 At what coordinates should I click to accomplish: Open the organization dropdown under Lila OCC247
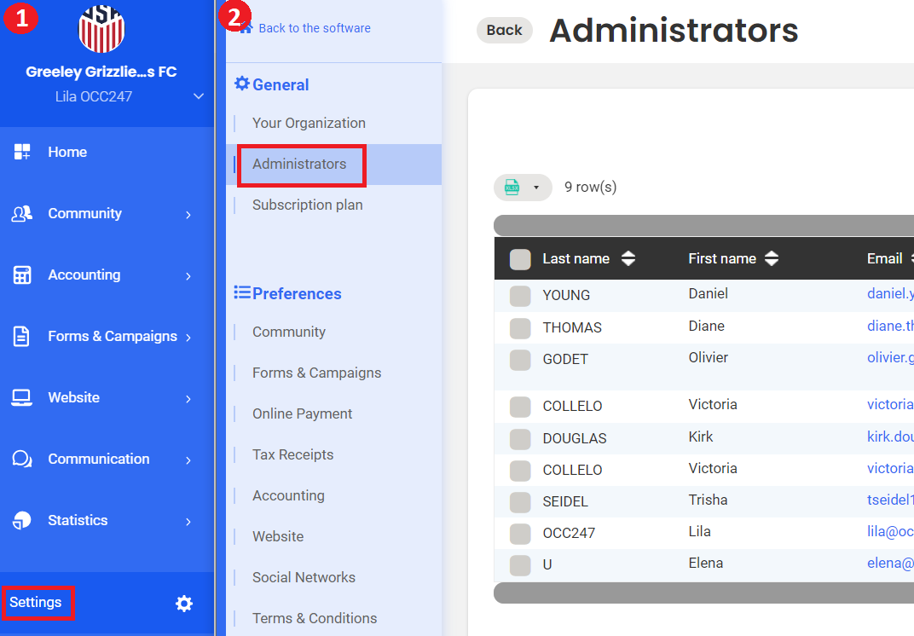(x=199, y=96)
